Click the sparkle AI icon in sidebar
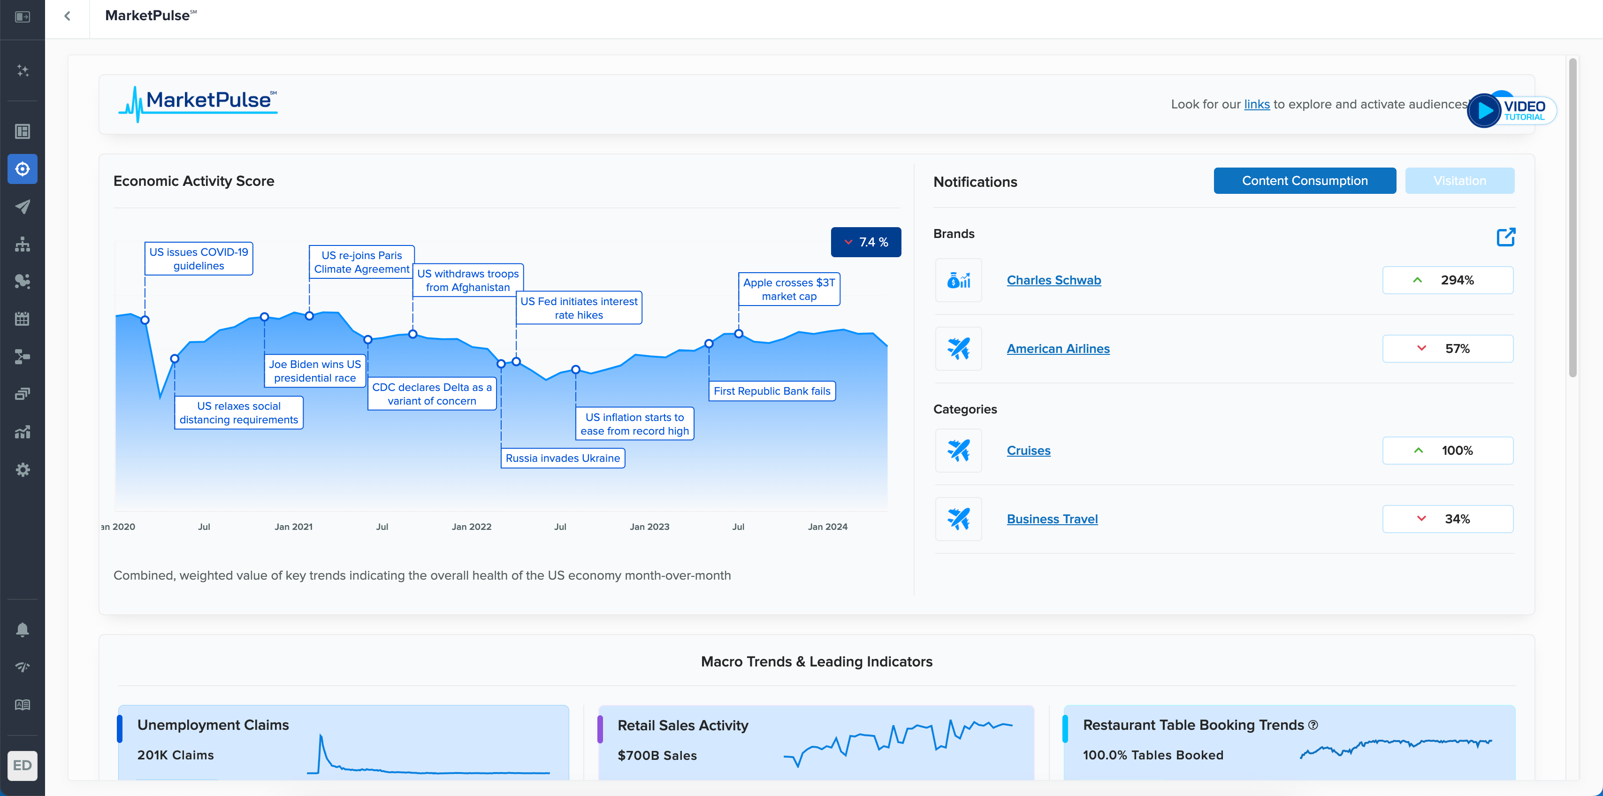The image size is (1603, 796). (23, 71)
